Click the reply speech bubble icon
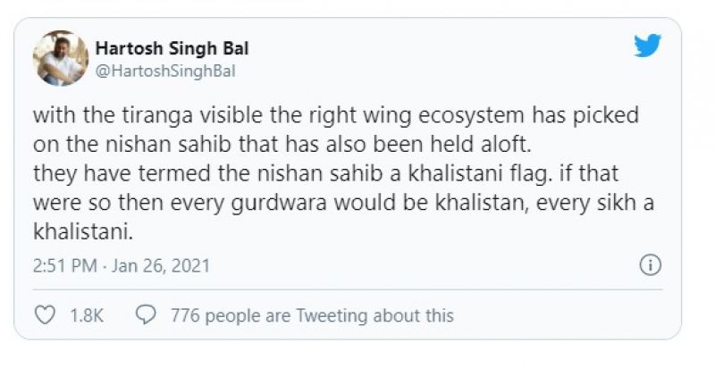 146,314
